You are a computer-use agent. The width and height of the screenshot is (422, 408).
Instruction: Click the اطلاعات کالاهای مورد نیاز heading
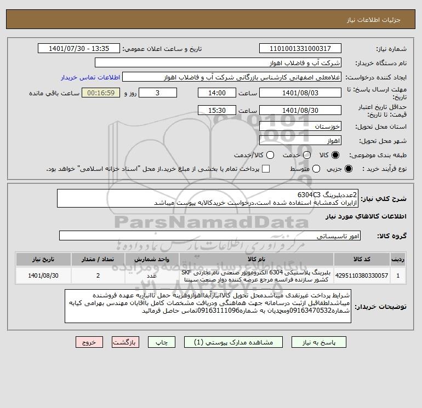click(366, 216)
